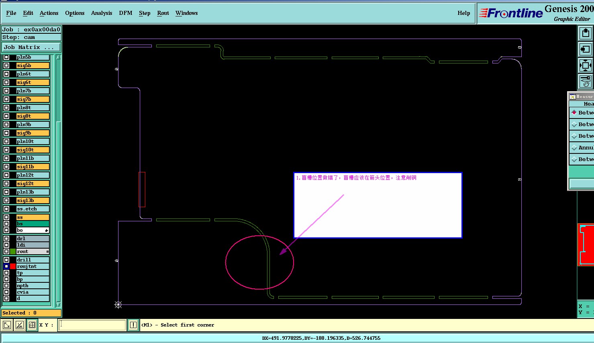Open the DFM menu
The image size is (594, 343).
(x=126, y=13)
